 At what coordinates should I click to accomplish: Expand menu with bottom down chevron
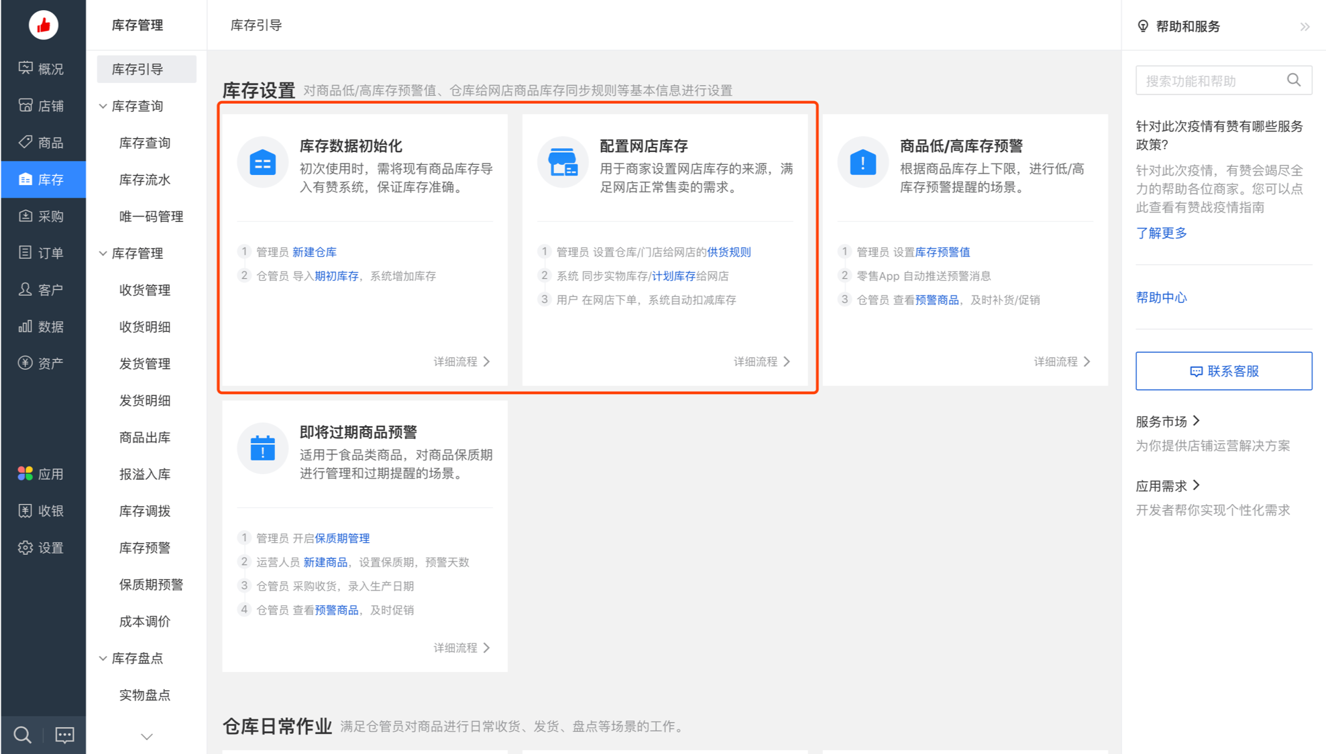tap(147, 737)
